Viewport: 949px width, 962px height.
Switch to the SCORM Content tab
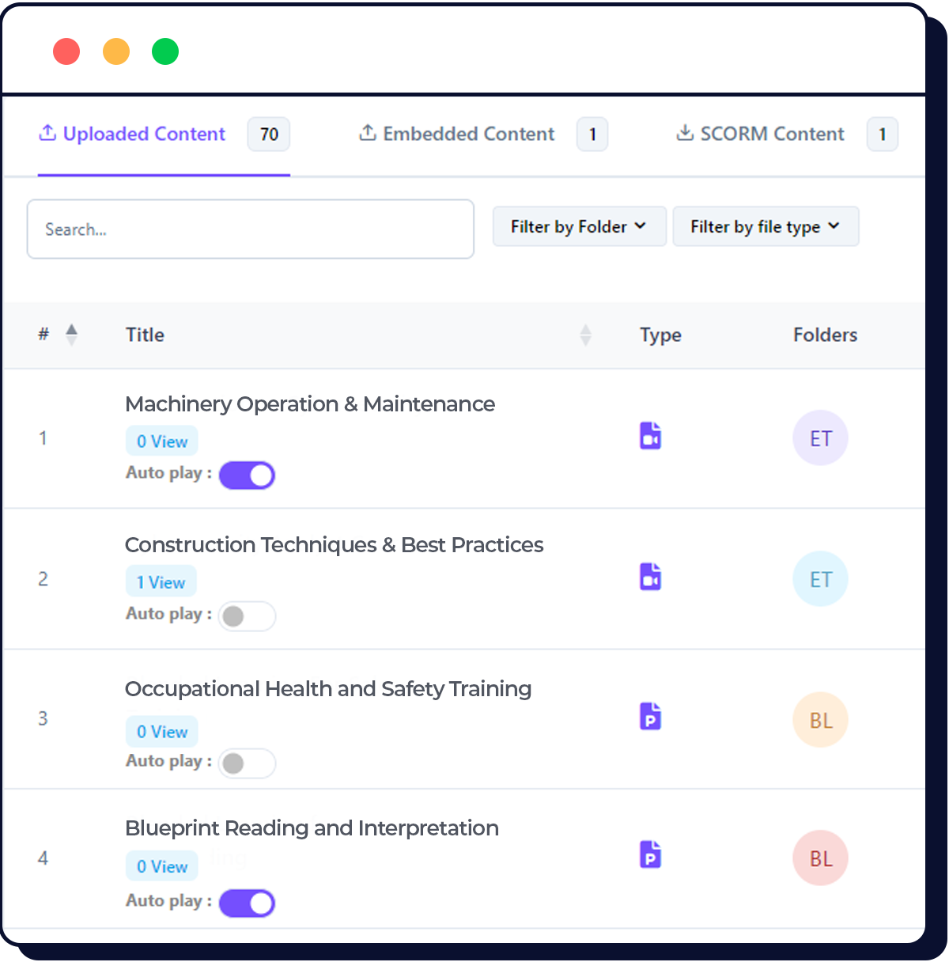click(772, 134)
